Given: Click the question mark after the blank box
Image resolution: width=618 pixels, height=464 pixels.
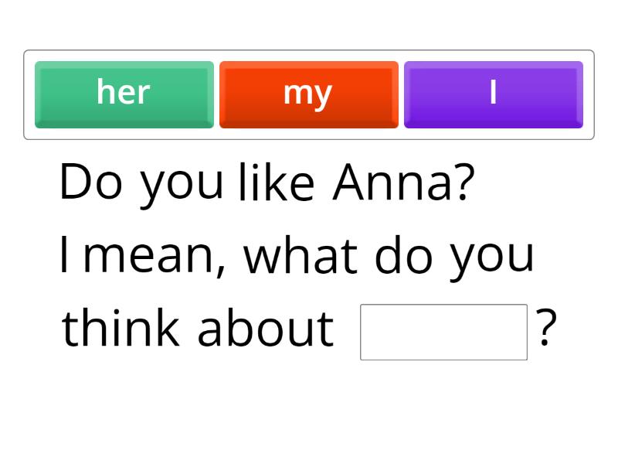Looking at the screenshot, I should (546, 328).
